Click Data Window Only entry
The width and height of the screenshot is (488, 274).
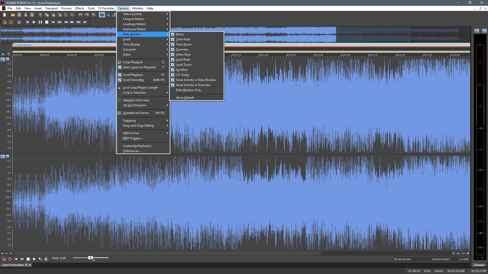[x=197, y=90]
